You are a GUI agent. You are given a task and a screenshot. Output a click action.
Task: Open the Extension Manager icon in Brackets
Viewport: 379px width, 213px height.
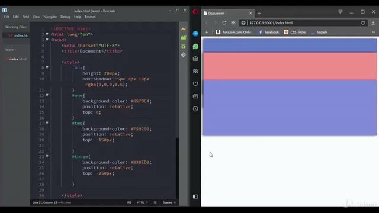[x=184, y=38]
